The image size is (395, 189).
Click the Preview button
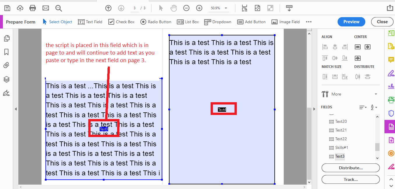tap(351, 21)
